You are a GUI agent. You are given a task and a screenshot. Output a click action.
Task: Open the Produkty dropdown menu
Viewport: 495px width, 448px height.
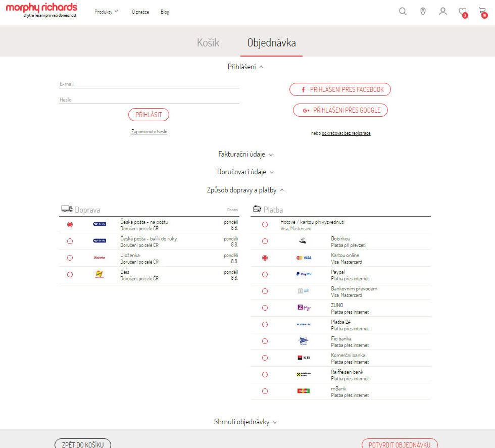pyautogui.click(x=106, y=12)
